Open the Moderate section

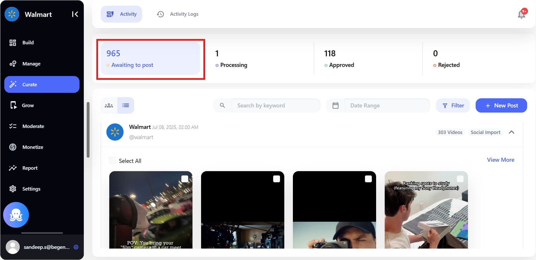[x=42, y=126]
